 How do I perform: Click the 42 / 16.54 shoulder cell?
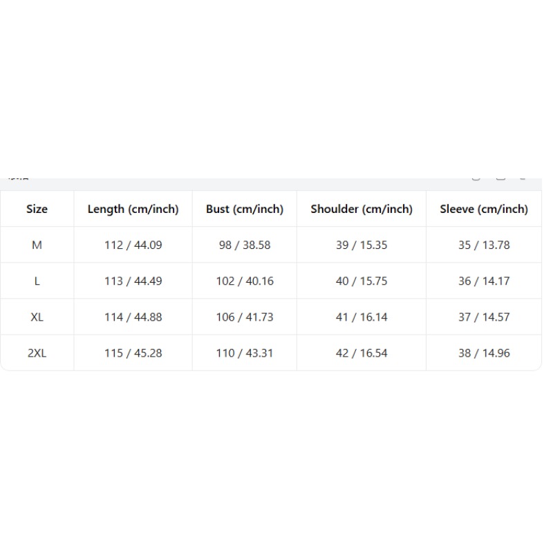pos(362,353)
